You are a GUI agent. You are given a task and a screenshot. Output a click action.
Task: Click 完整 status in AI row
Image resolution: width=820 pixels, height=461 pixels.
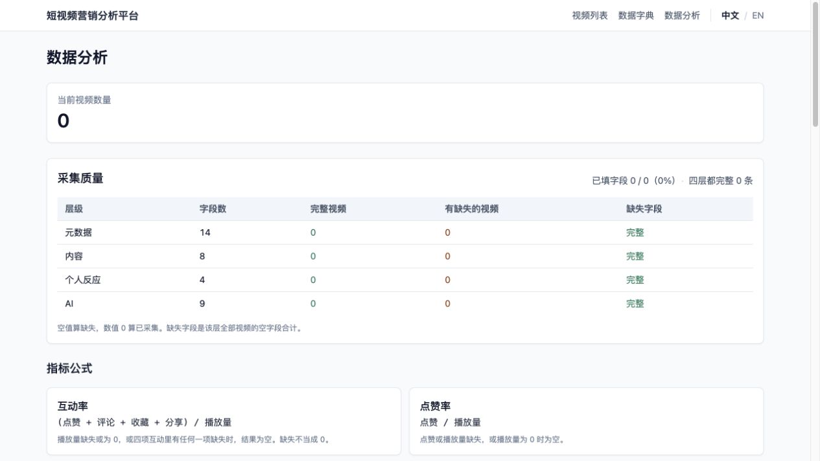(635, 304)
